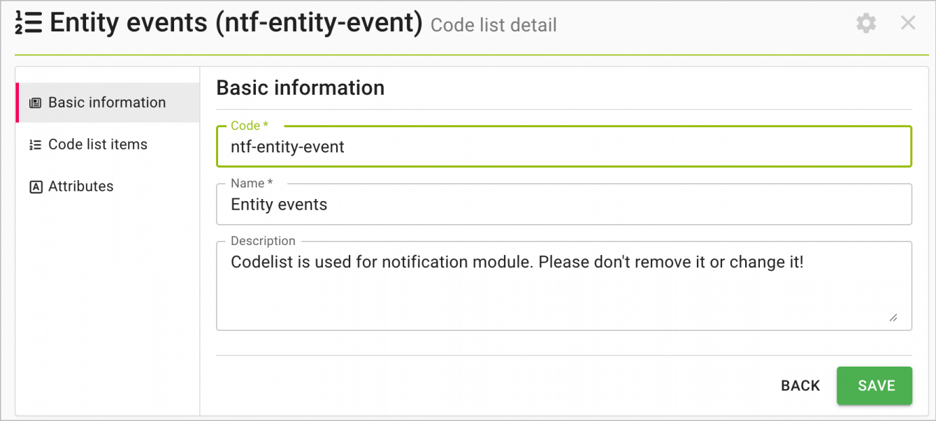Close the code list detail panel

tap(908, 23)
